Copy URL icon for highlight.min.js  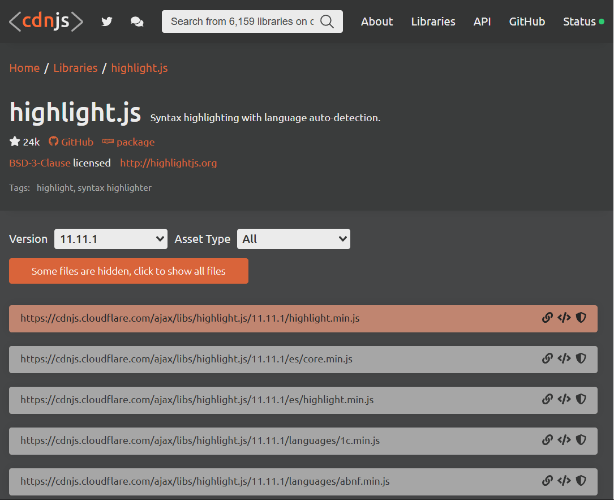point(547,318)
